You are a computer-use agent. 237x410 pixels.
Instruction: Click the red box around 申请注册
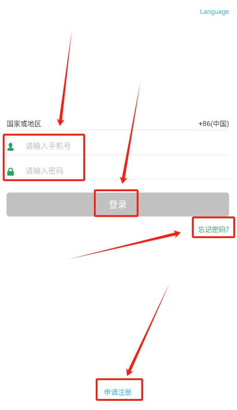point(119,390)
